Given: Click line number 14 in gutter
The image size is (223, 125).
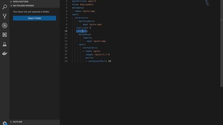Looking at the screenshot, I should point(66,44).
